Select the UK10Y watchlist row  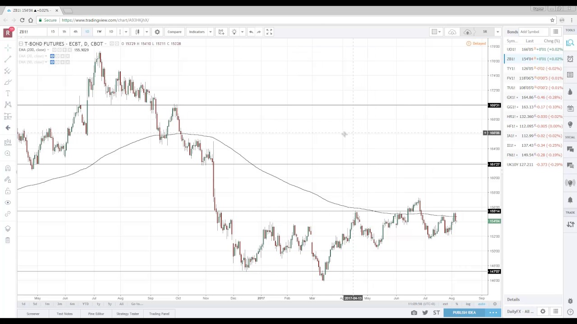534,165
